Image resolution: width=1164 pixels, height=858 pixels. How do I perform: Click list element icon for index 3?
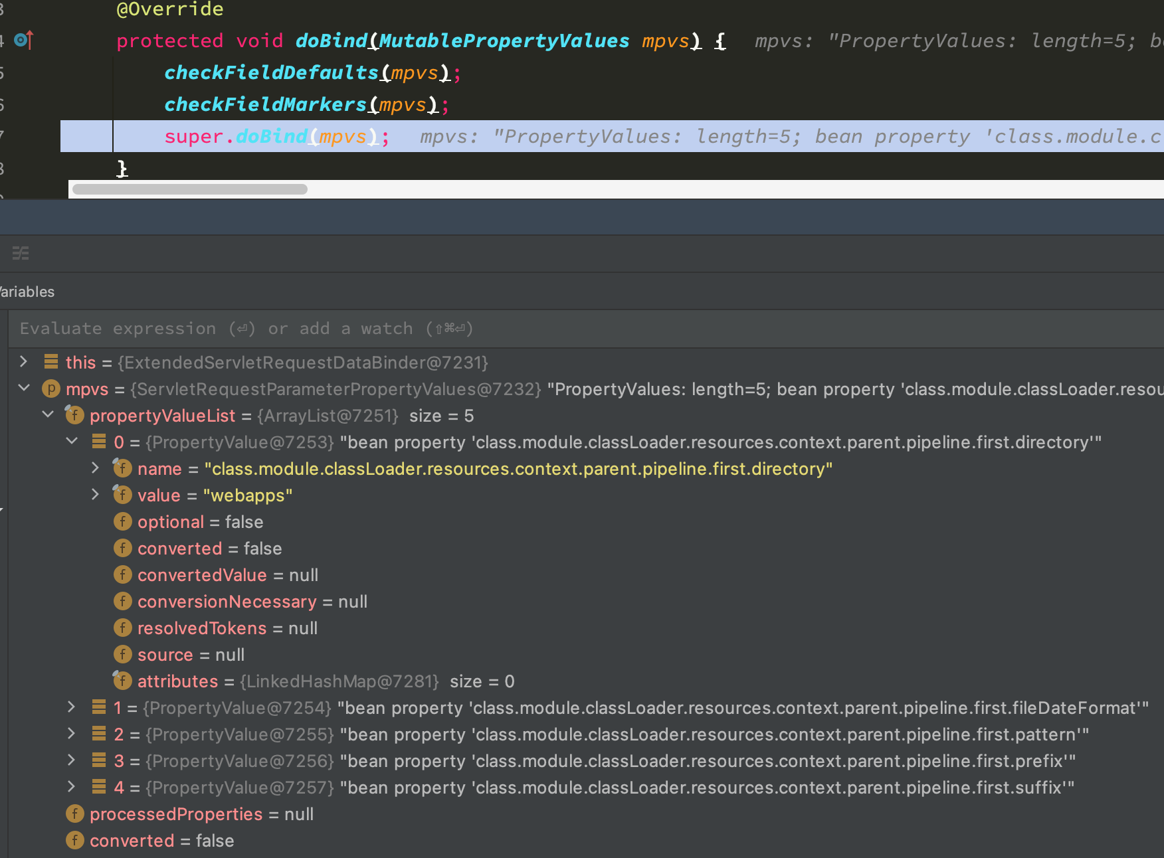click(99, 760)
